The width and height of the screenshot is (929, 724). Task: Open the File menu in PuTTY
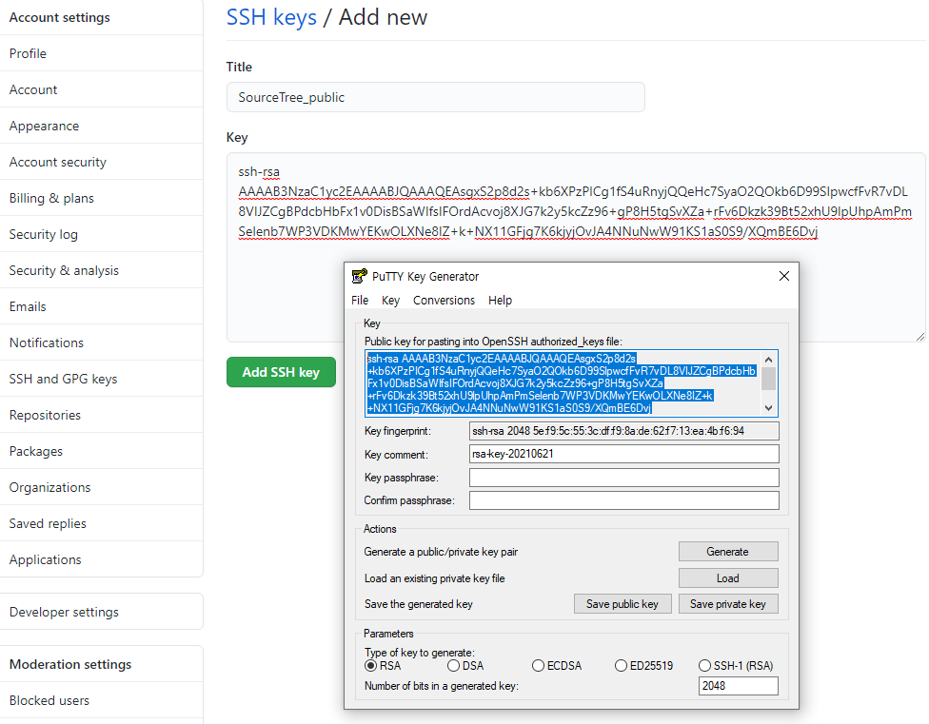[360, 300]
